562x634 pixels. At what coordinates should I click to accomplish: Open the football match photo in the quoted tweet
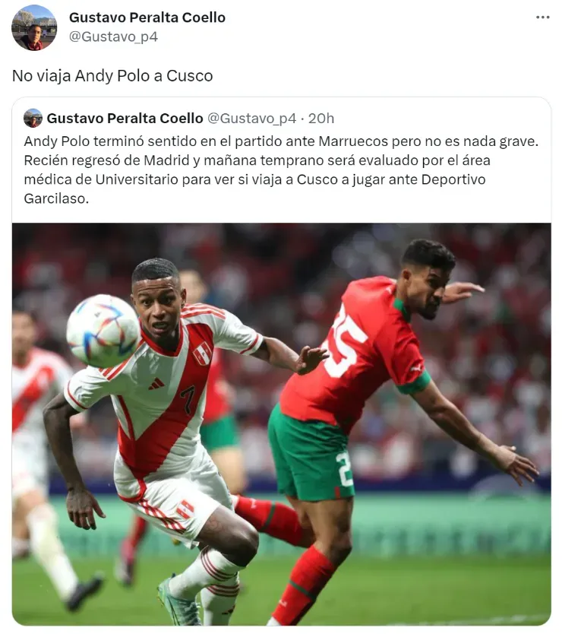click(x=281, y=424)
